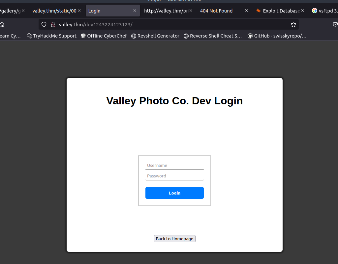The image size is (338, 264).
Task: Switch to the valley.thm/static/00 tab
Action: pyautogui.click(x=54, y=11)
